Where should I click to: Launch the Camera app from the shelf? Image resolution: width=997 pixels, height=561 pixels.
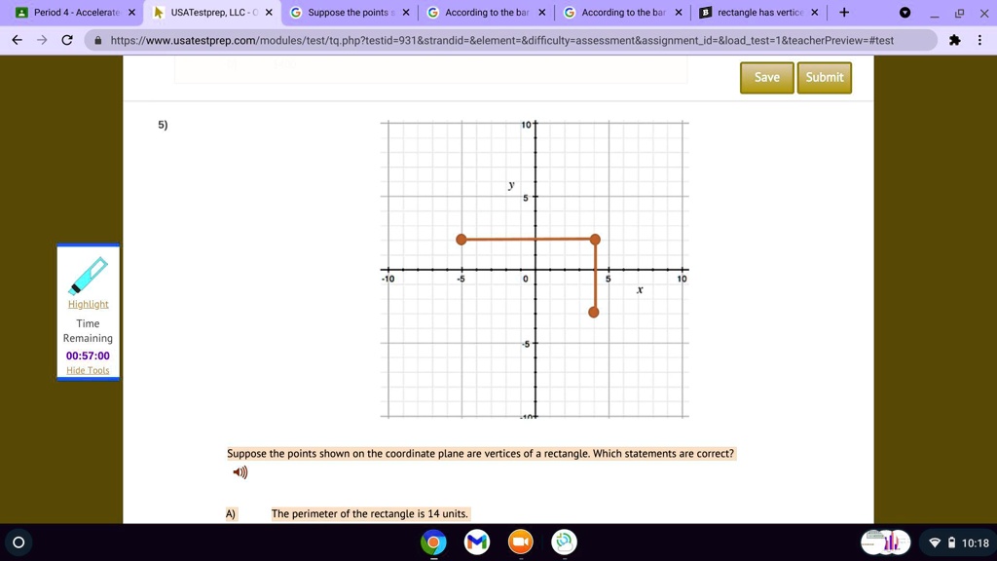tap(520, 542)
